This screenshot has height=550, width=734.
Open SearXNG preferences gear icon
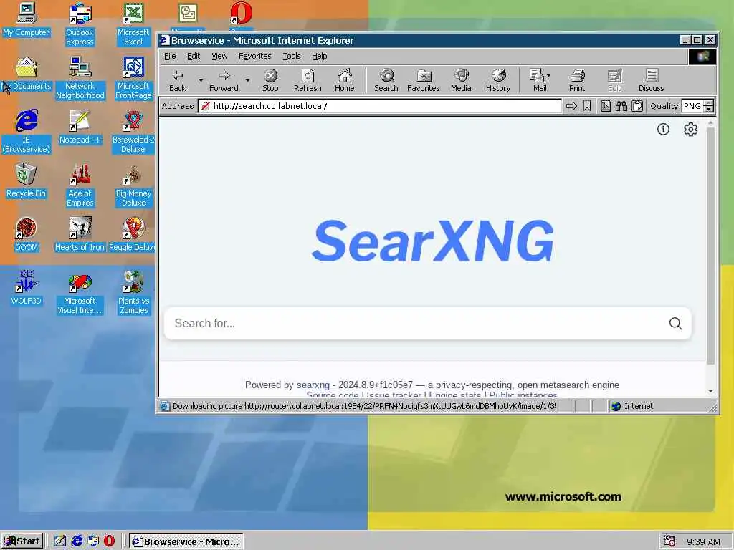[x=690, y=130]
